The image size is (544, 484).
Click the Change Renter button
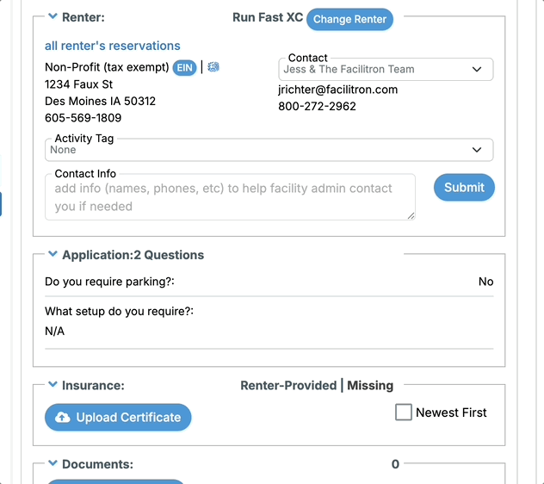[x=349, y=19]
